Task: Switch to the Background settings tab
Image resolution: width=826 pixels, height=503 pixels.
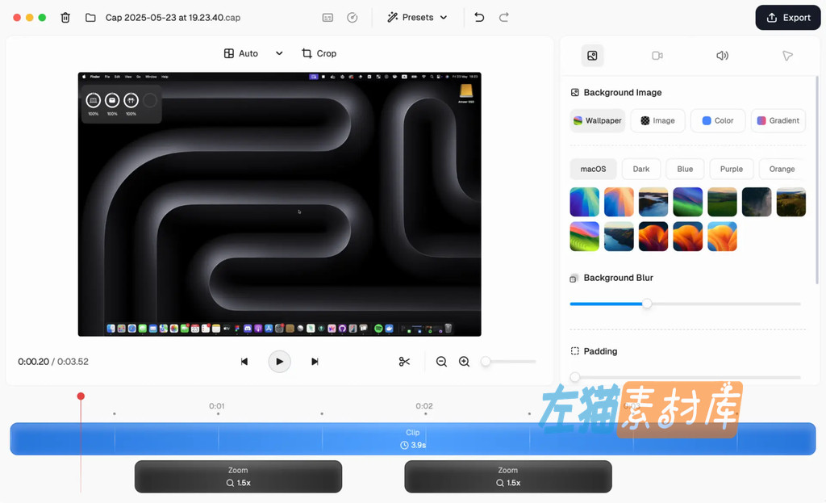Action: [592, 56]
